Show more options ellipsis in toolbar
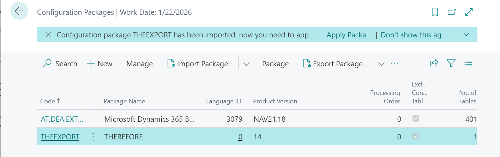Screen dimensions: 500x157 coord(394,64)
